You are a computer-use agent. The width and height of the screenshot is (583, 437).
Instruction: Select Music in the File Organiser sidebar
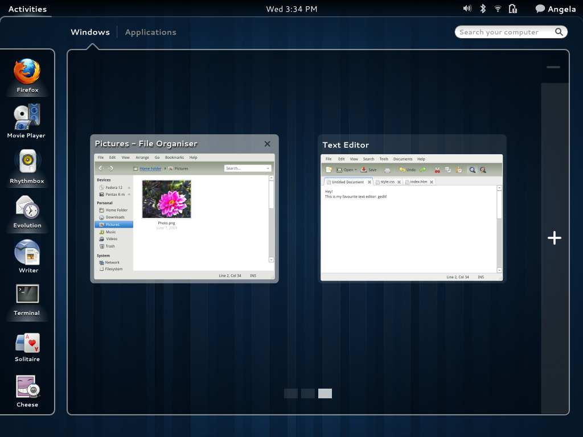click(x=112, y=231)
